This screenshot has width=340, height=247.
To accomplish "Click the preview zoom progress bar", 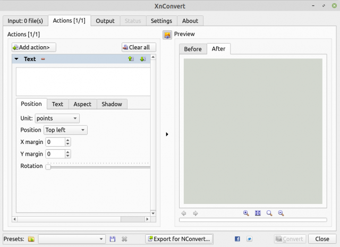I will [x=253, y=220].
